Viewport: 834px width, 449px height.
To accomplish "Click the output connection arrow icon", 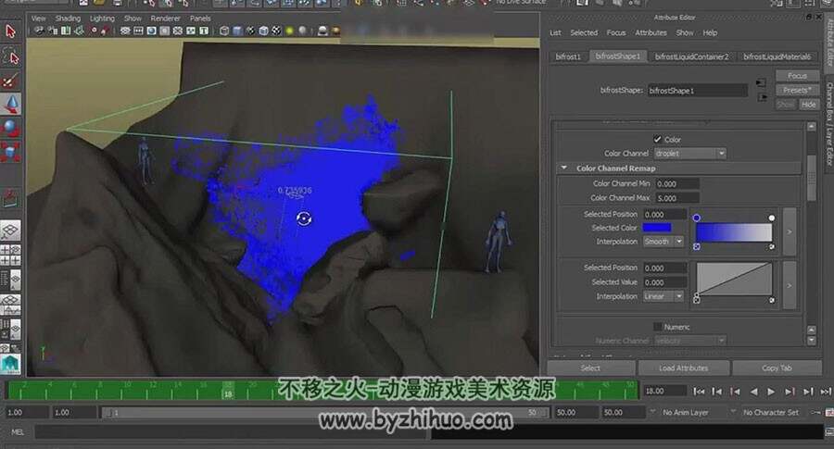I will tap(763, 97).
